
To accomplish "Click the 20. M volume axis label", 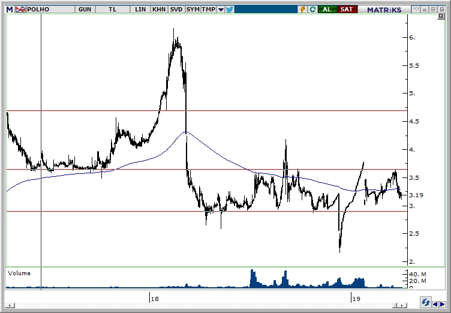I will click(417, 281).
